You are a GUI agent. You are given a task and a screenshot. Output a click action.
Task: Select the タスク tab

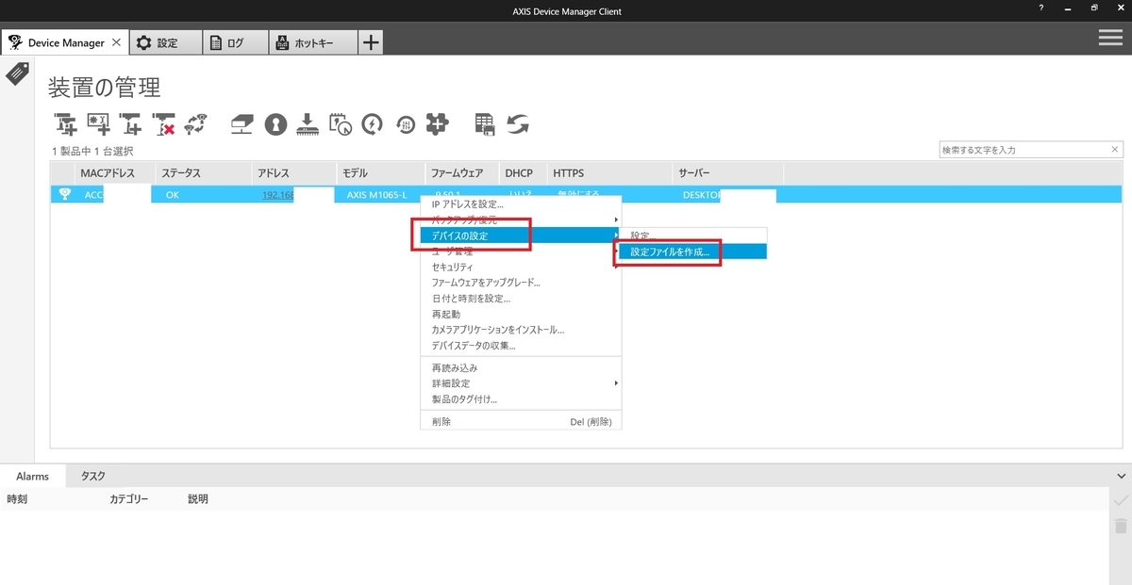point(93,477)
